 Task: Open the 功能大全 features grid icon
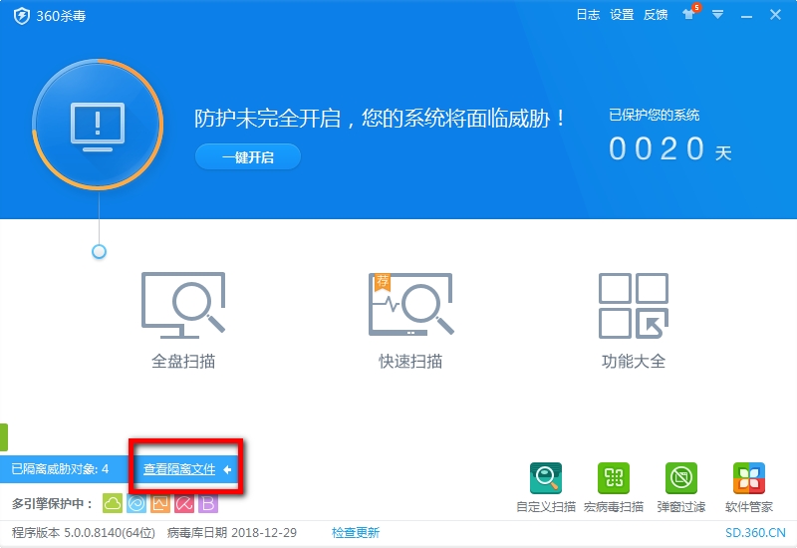click(634, 306)
